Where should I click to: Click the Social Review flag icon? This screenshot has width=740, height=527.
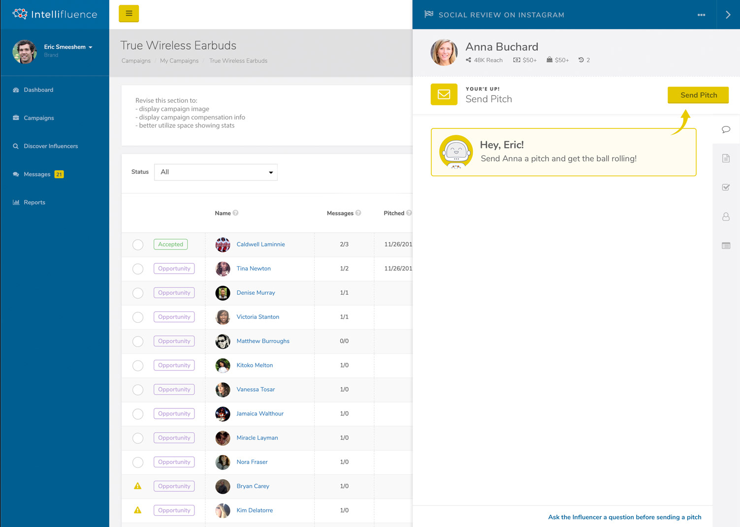pos(429,14)
